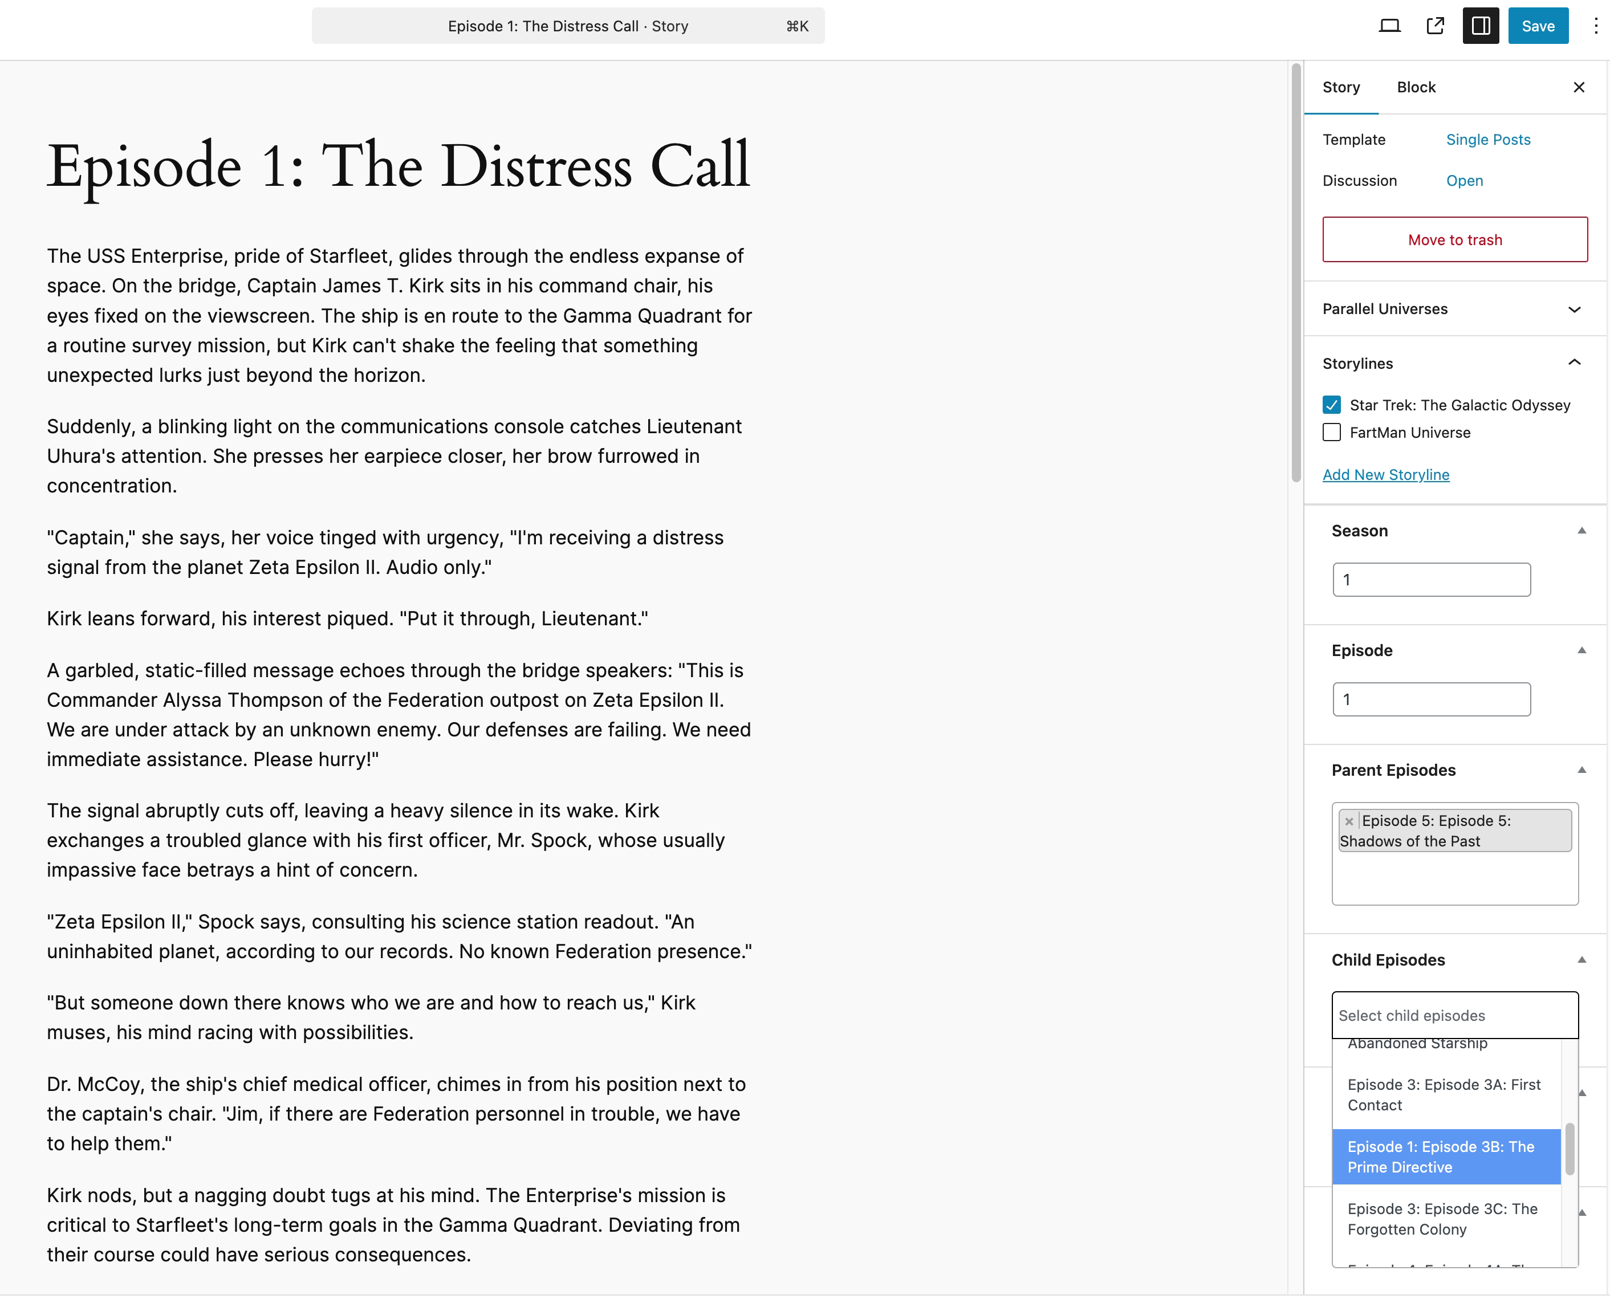Remove Episode 5 parent episode tag

(x=1349, y=820)
